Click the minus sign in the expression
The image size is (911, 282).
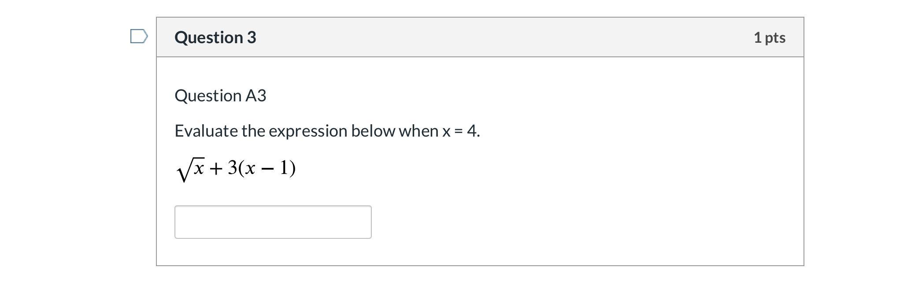267,169
